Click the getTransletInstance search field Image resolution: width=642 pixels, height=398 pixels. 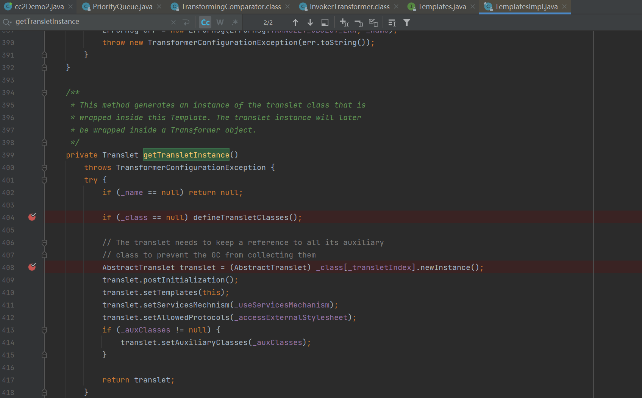(x=91, y=22)
